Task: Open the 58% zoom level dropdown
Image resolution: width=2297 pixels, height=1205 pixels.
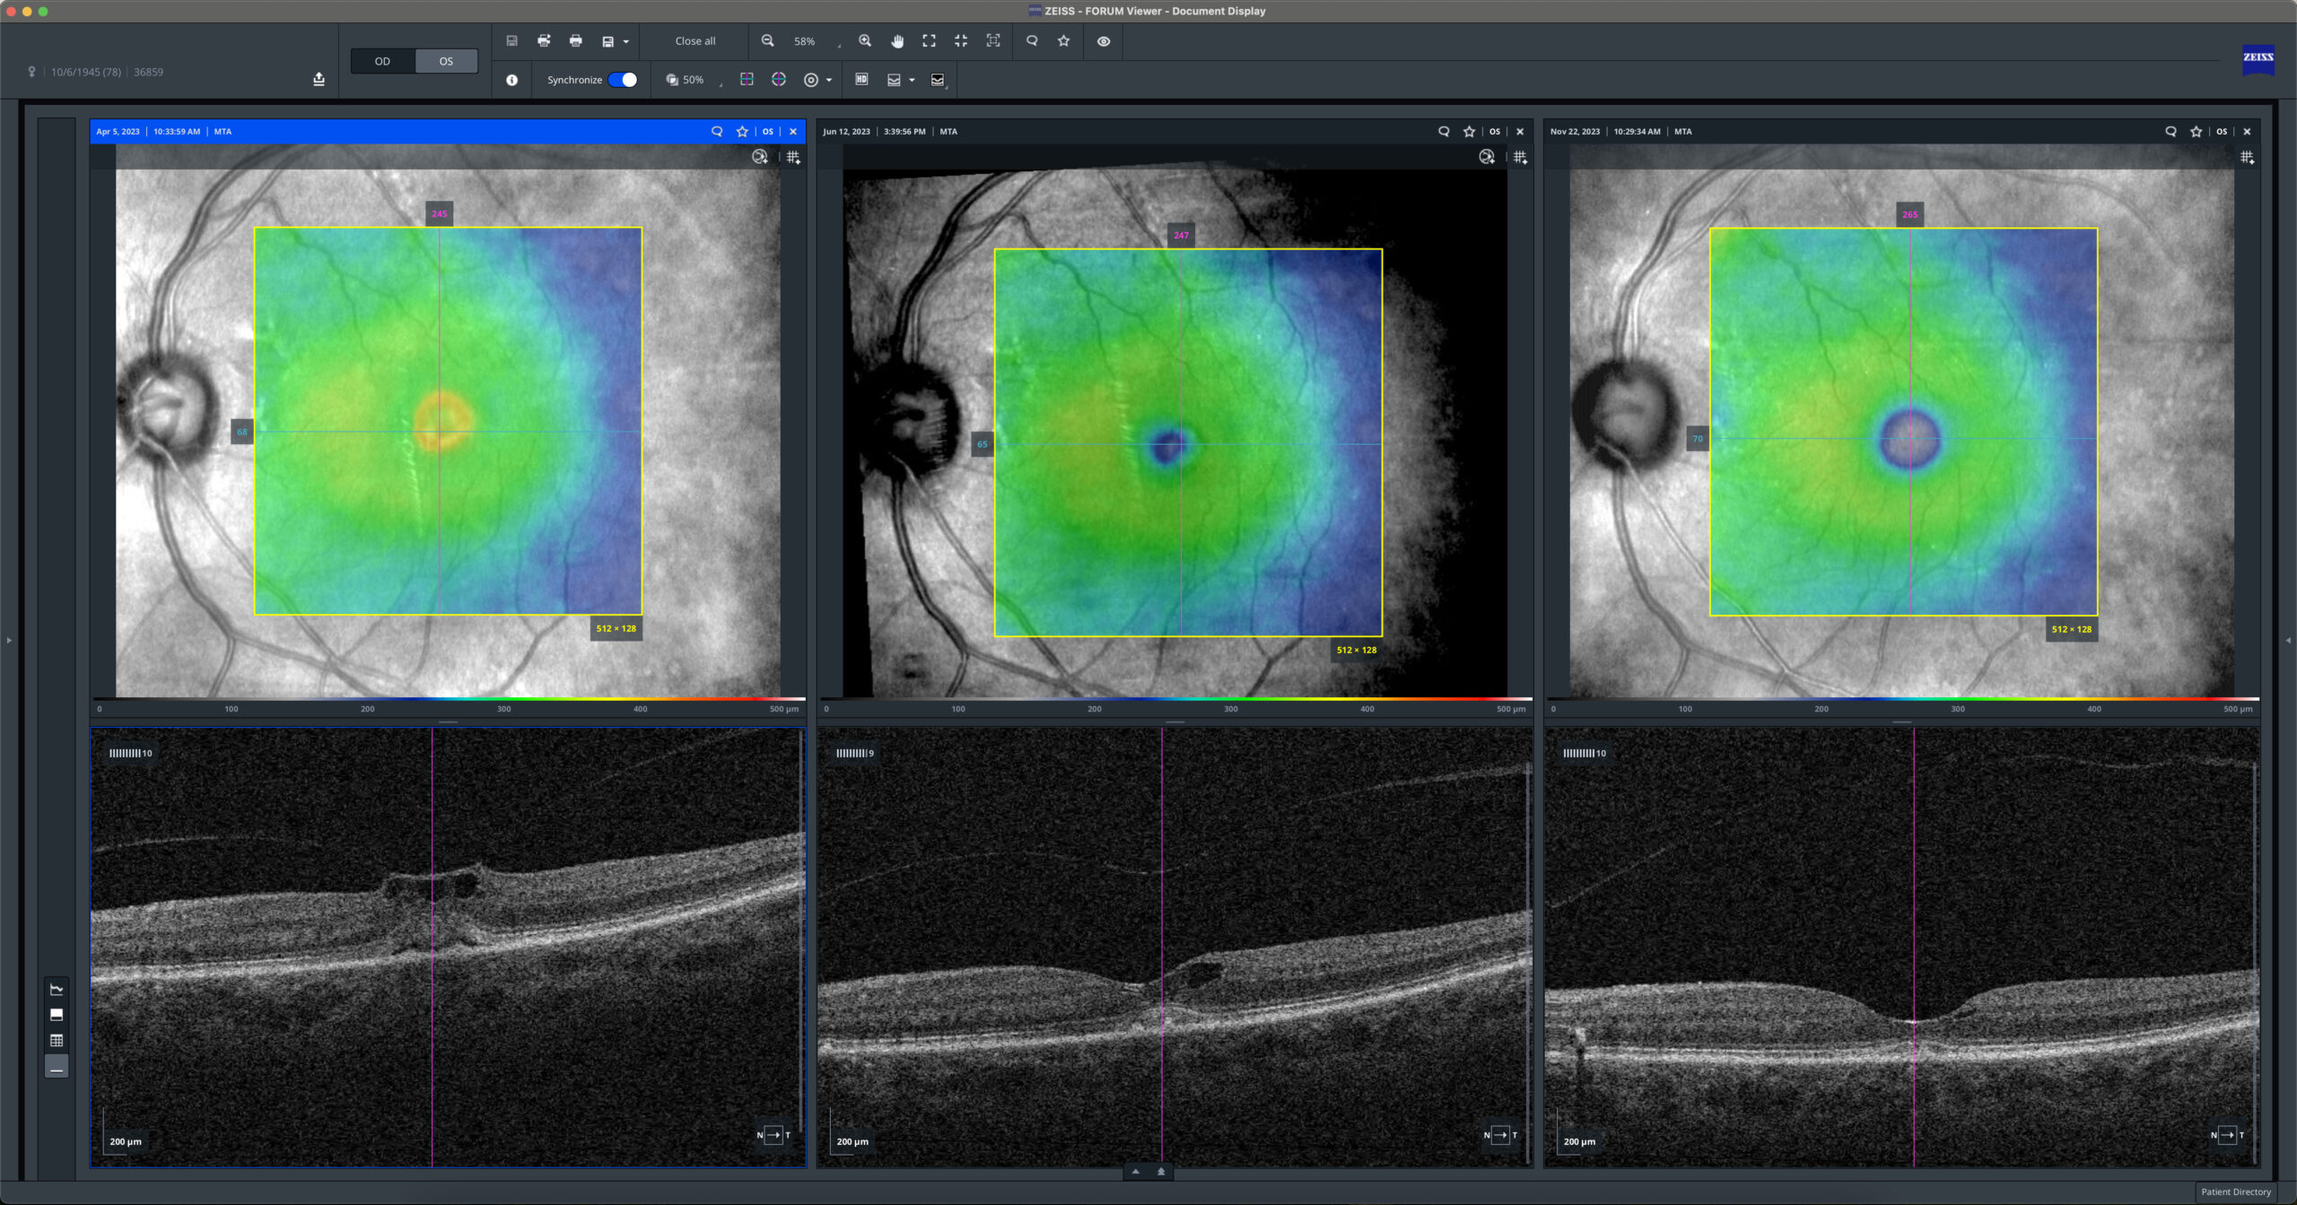Action: 817,42
